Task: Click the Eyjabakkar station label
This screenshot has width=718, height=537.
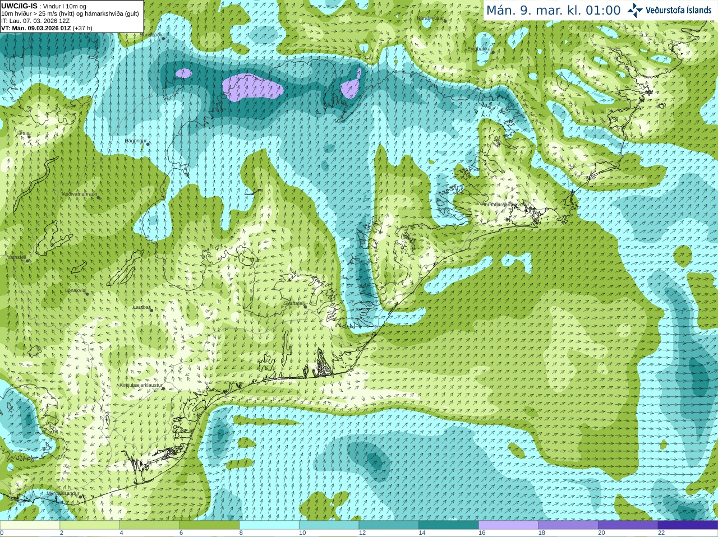Action: click(x=480, y=49)
